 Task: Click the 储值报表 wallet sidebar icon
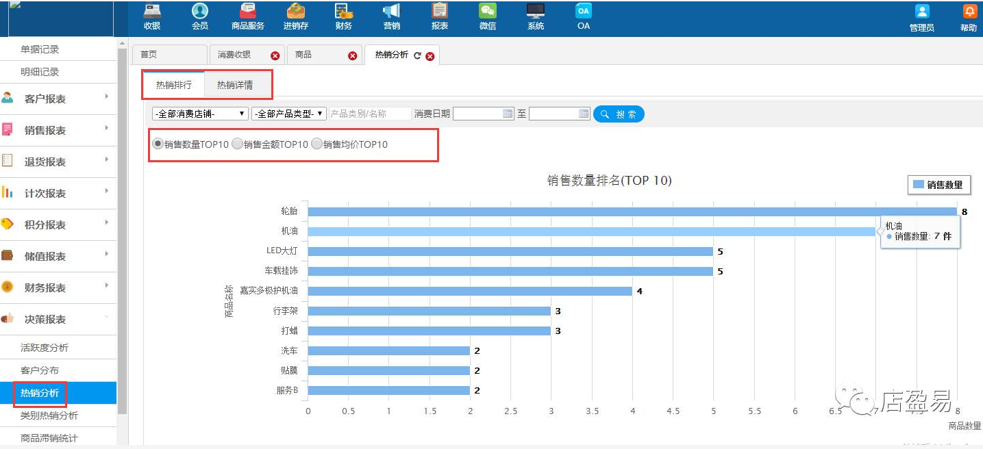coord(8,256)
